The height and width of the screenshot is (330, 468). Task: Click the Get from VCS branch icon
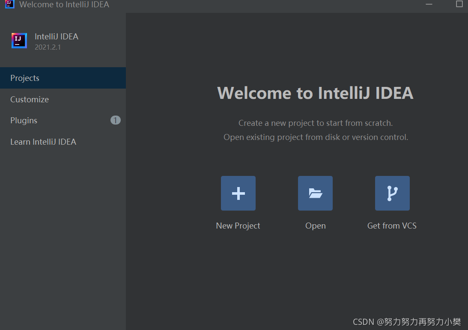[392, 193]
